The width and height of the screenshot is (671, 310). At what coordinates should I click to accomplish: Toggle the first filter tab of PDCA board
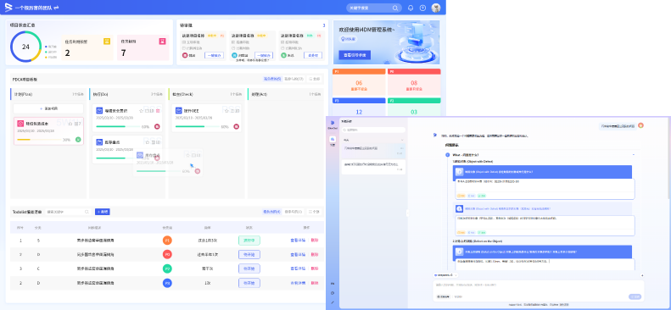[x=272, y=79]
